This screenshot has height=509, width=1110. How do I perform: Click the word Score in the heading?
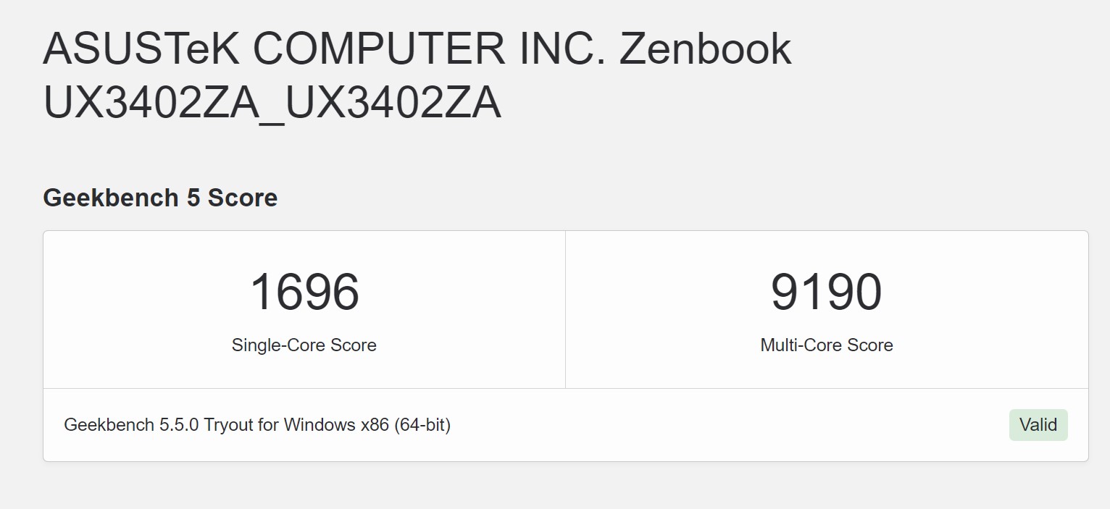[x=242, y=198]
